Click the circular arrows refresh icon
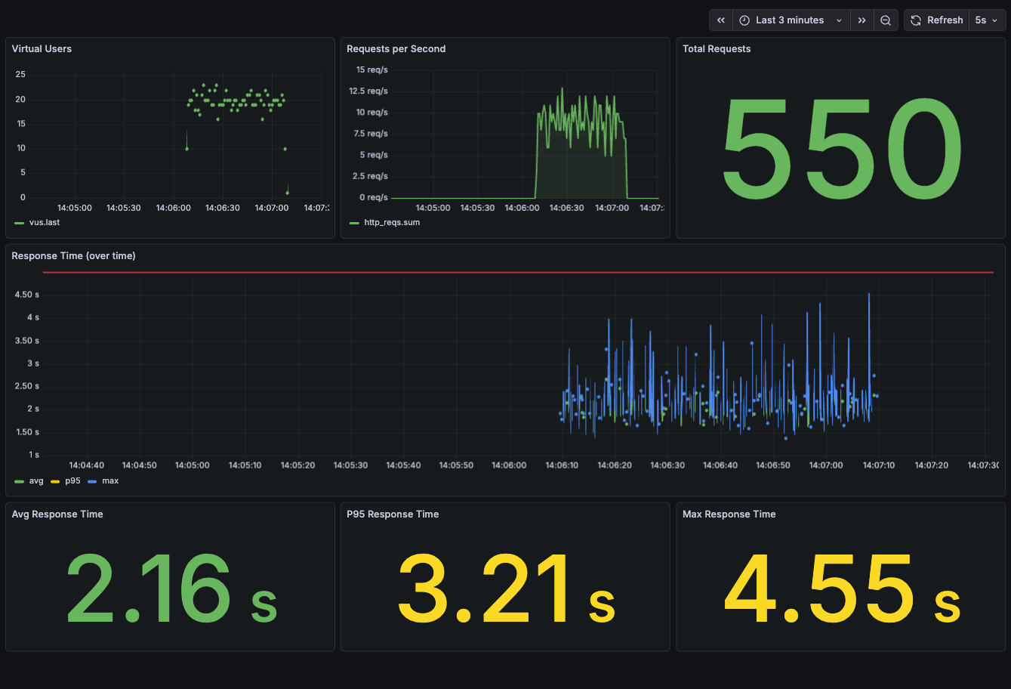This screenshot has height=689, width=1011. [x=916, y=20]
